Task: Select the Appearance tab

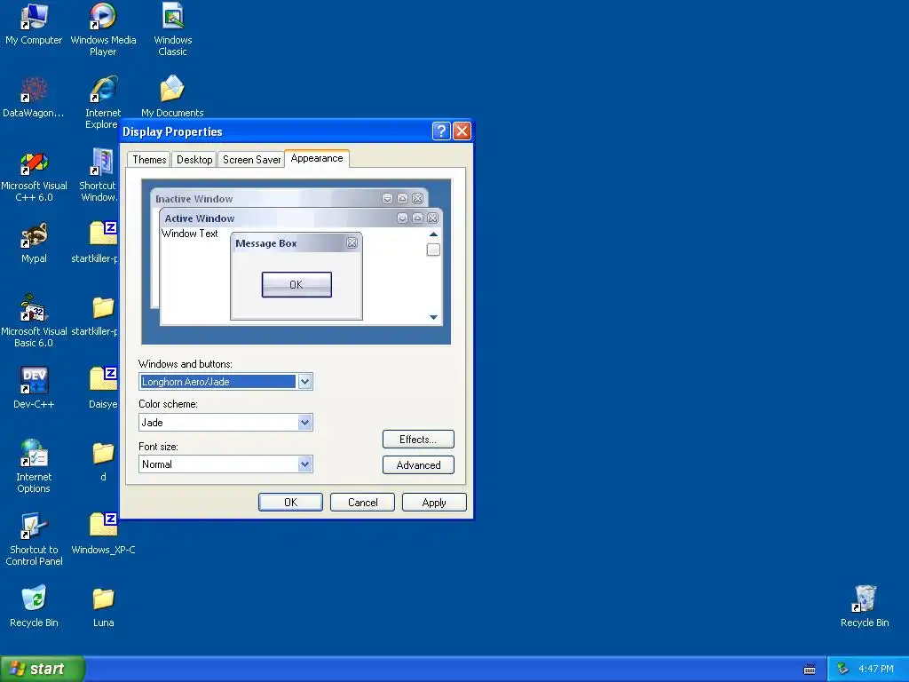Action: 317,158
